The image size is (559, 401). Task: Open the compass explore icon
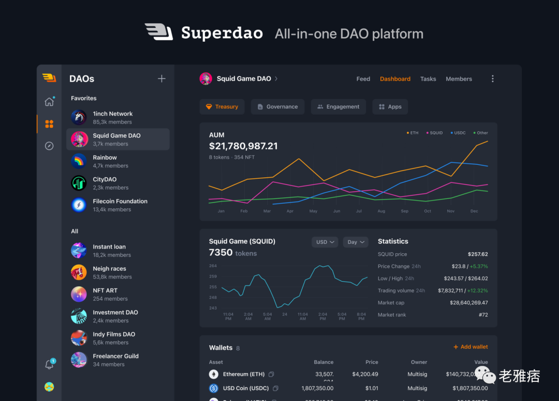coord(49,146)
